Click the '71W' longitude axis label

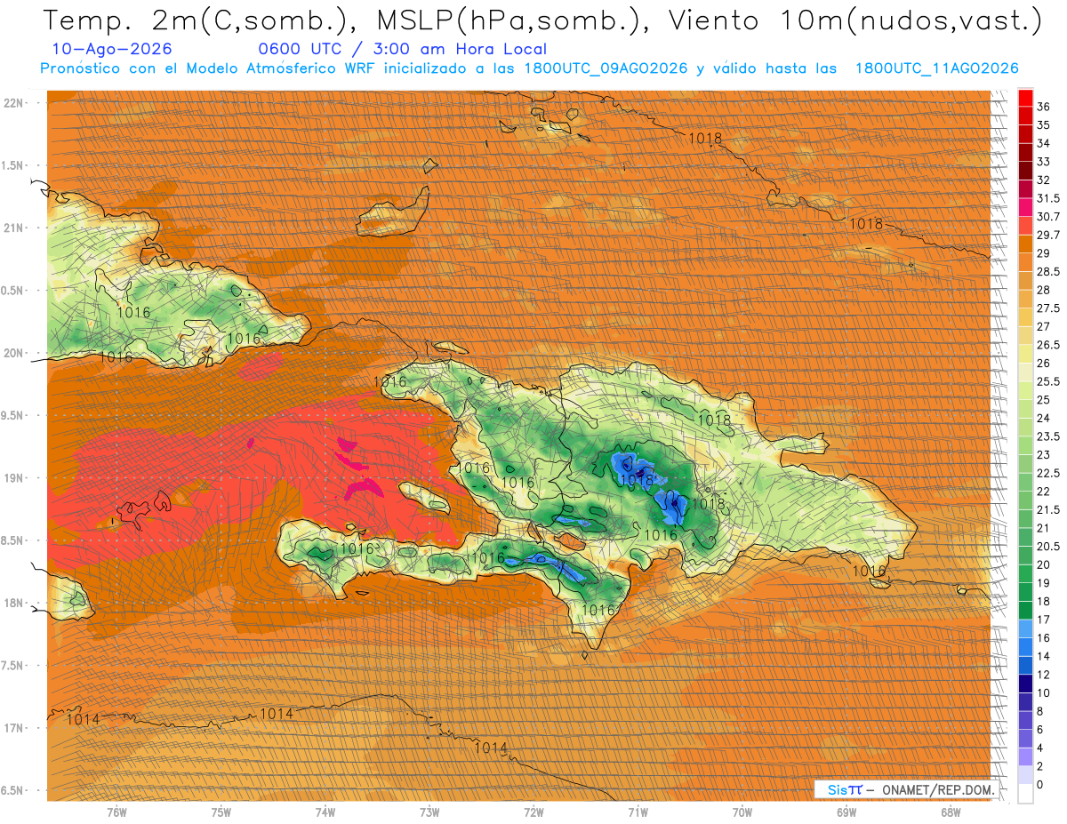638,813
